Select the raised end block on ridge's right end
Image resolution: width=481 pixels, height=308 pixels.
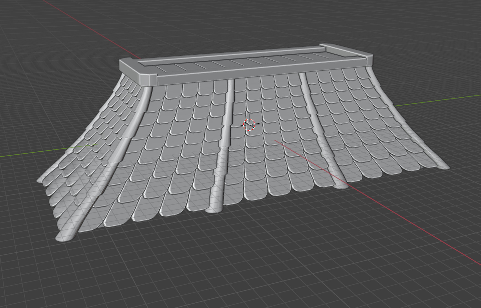[346, 54]
